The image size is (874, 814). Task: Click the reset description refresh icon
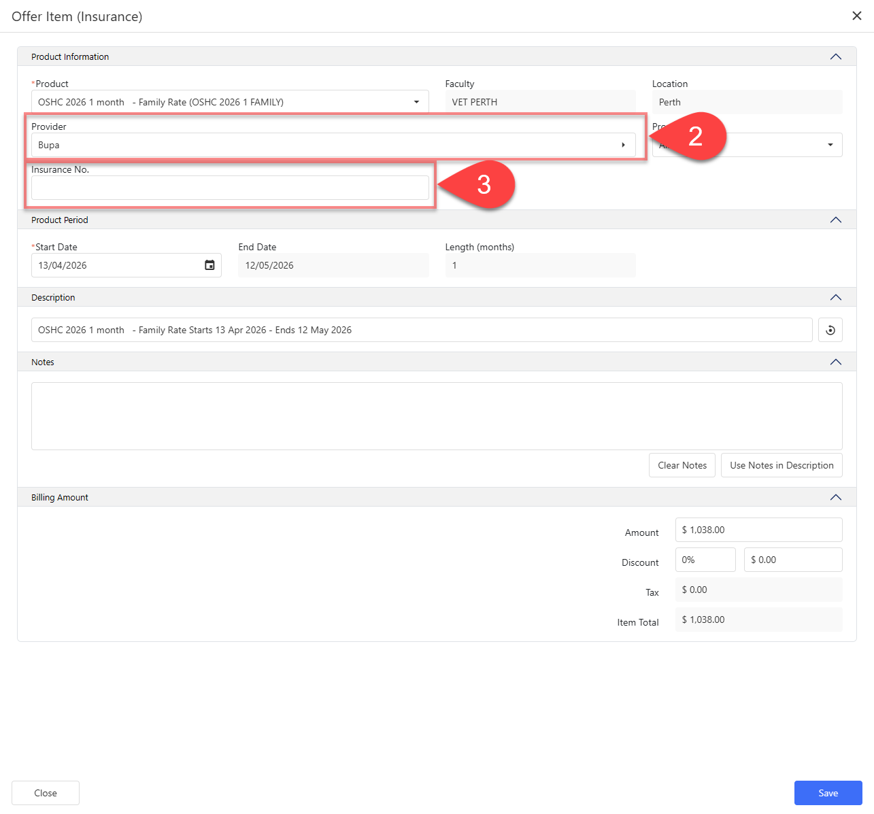point(830,330)
